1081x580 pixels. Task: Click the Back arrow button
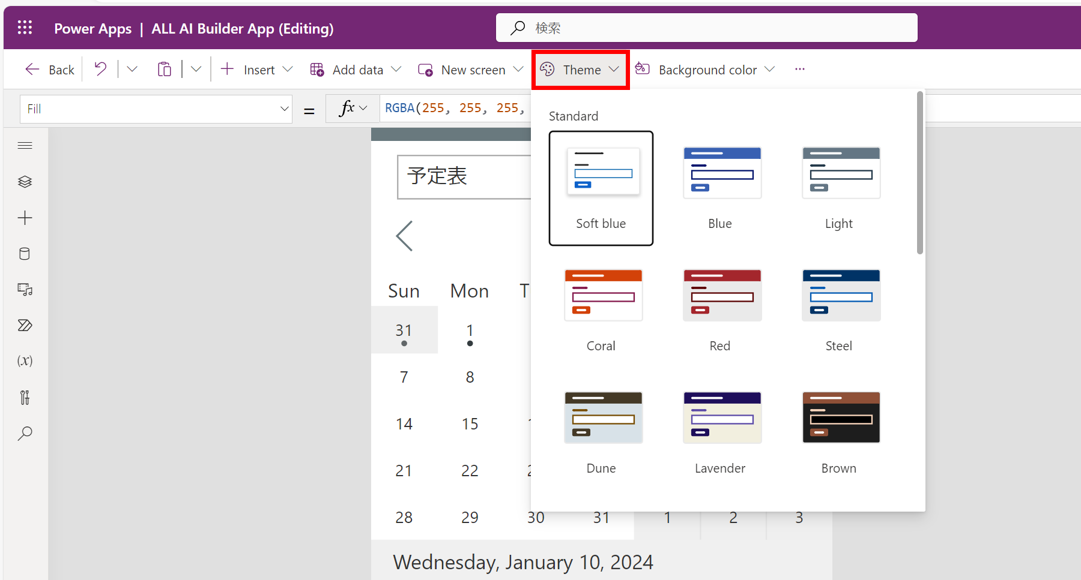tap(50, 70)
